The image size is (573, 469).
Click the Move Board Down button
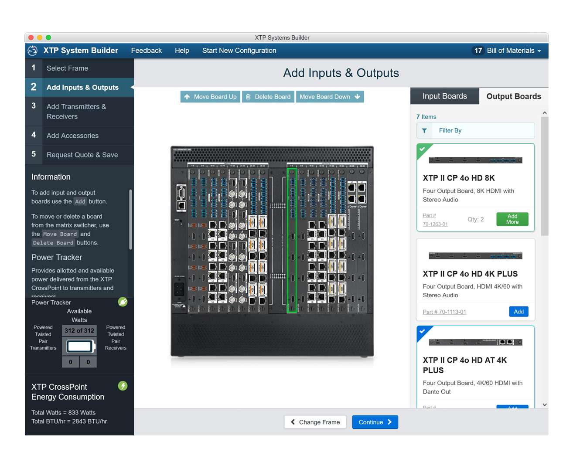pos(330,97)
